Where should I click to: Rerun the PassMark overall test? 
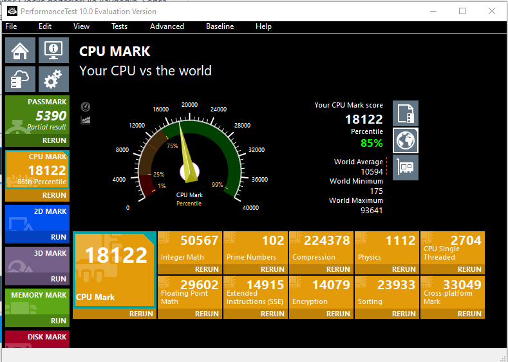pos(54,140)
